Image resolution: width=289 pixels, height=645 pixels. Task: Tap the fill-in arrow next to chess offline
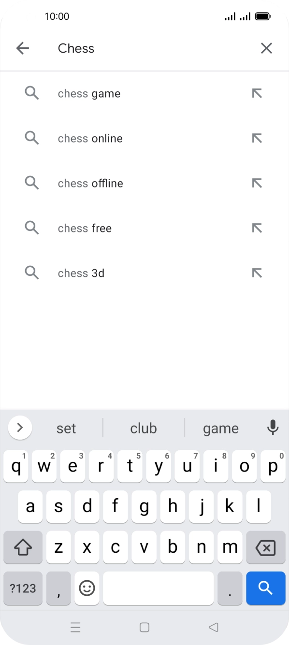tap(257, 183)
